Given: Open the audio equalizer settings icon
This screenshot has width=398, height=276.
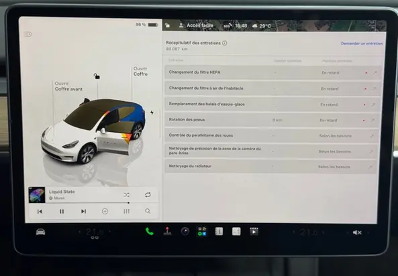Looking at the screenshot, I should [126, 211].
